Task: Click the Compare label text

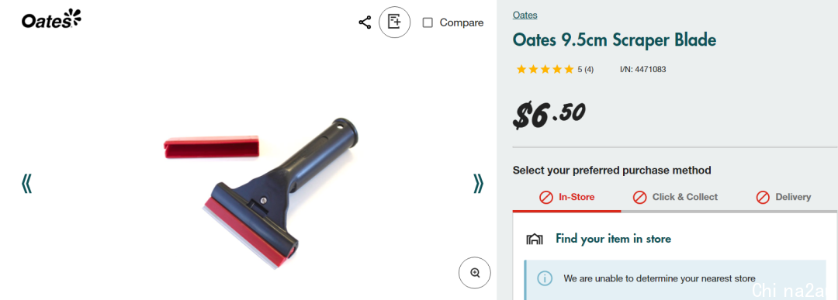Action: pyautogui.click(x=461, y=22)
